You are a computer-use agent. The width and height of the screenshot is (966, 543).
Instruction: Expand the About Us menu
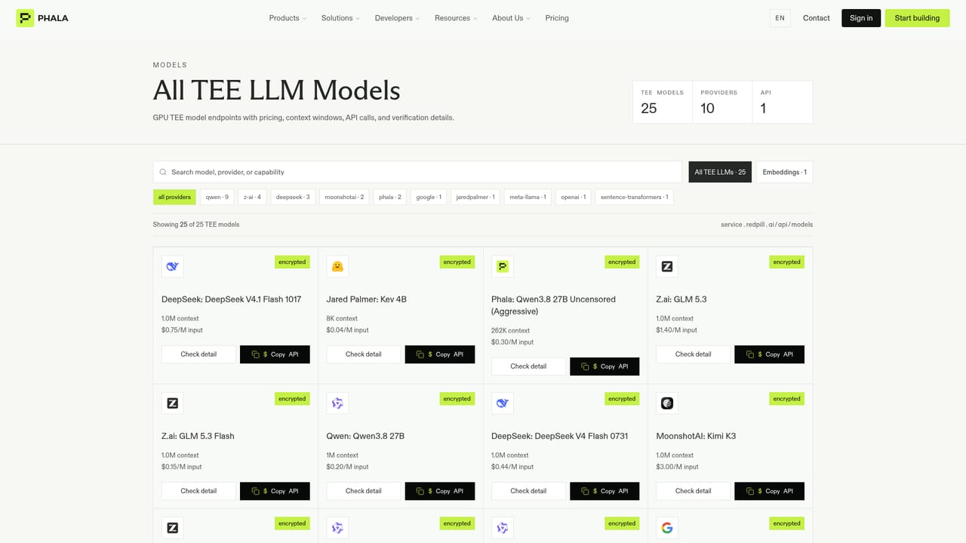(x=511, y=18)
